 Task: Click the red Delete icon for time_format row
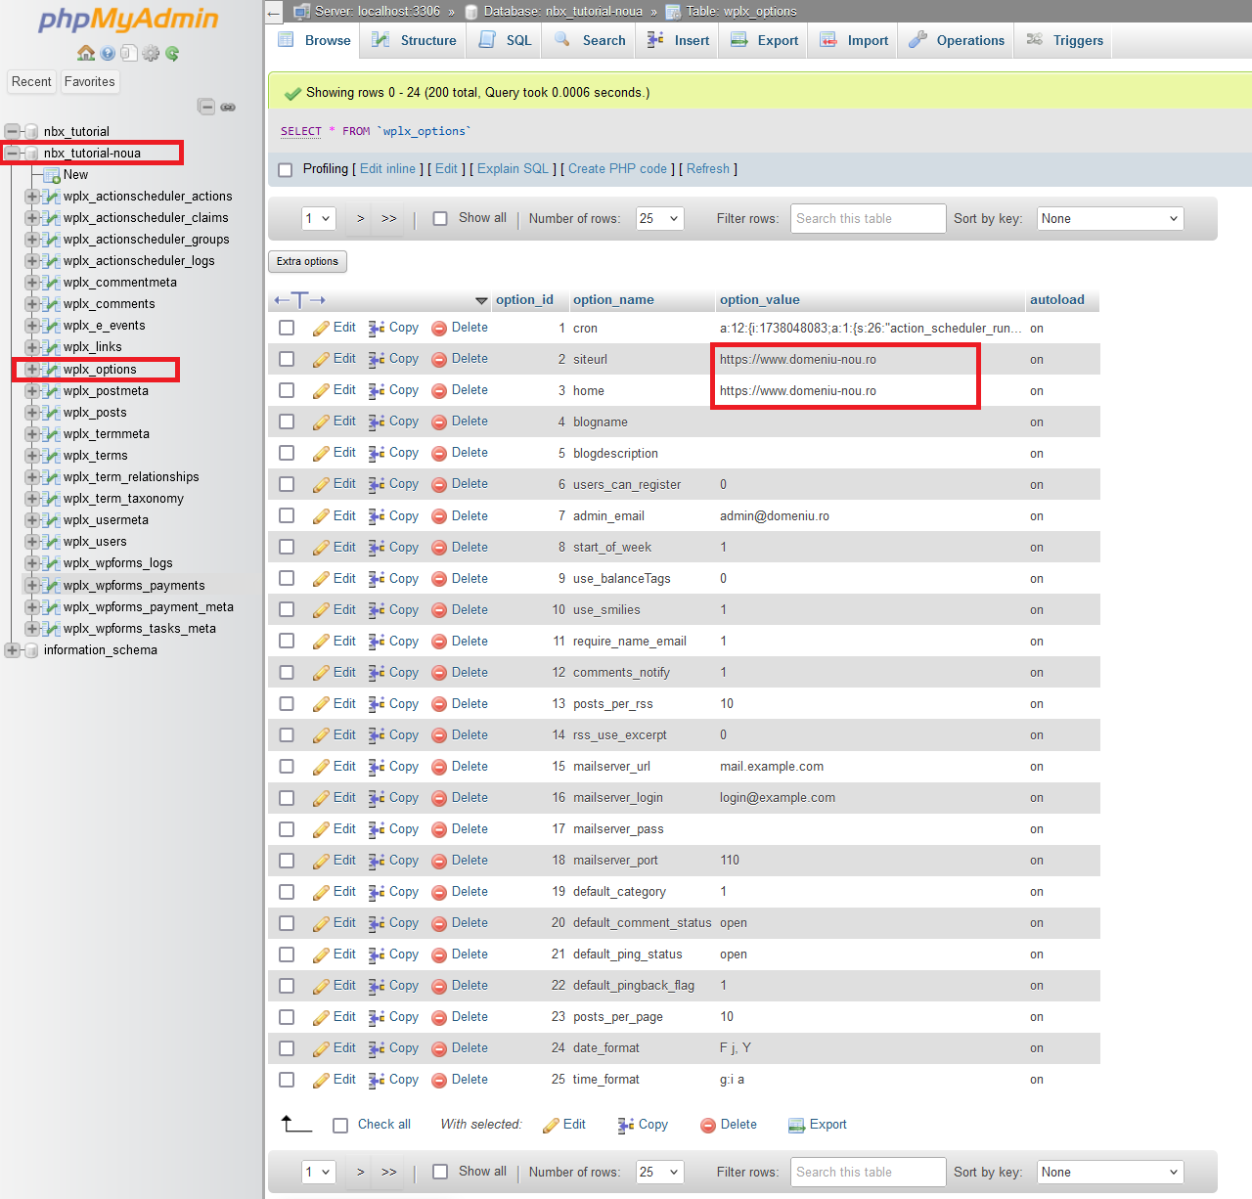click(439, 1080)
